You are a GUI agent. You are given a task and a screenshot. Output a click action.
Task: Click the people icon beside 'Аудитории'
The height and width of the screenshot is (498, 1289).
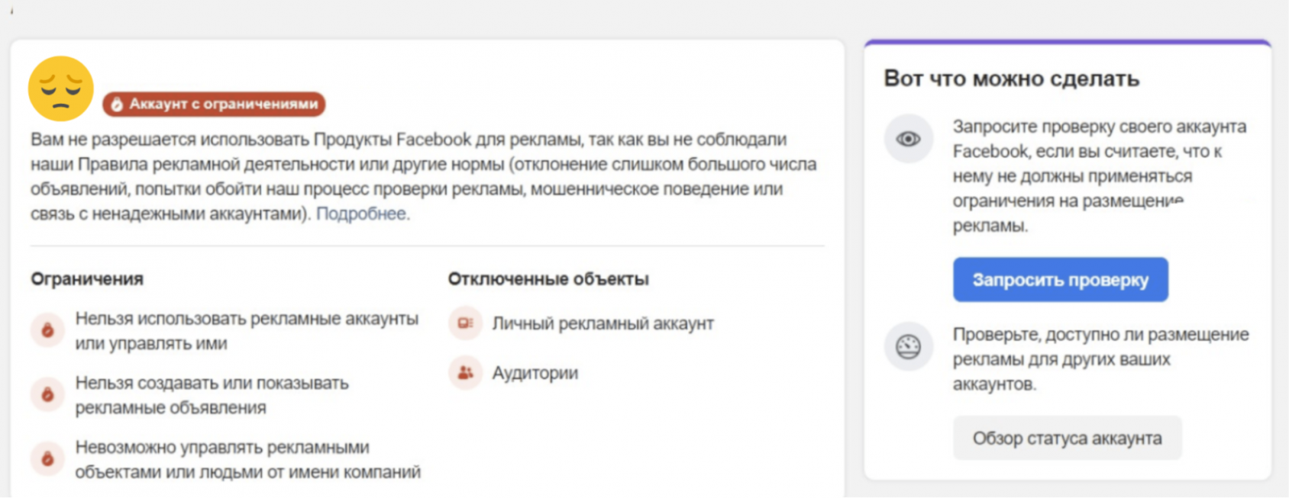(465, 373)
